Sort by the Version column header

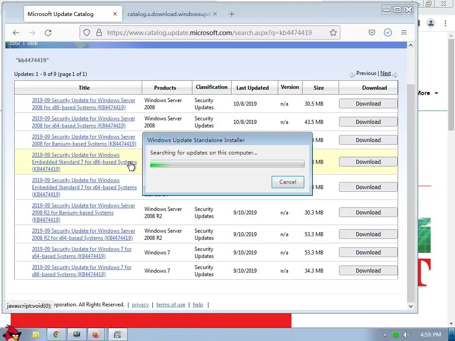[x=290, y=87]
